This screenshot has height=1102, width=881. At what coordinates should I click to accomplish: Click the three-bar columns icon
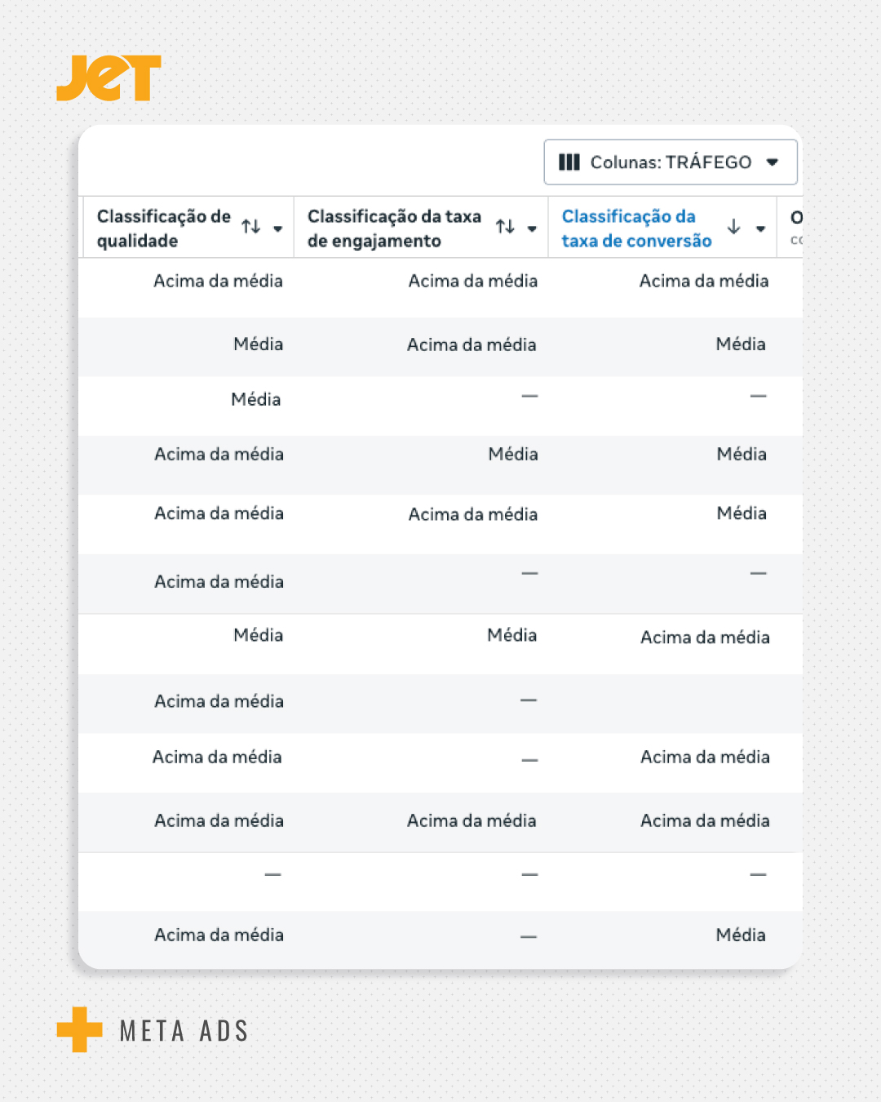click(569, 162)
